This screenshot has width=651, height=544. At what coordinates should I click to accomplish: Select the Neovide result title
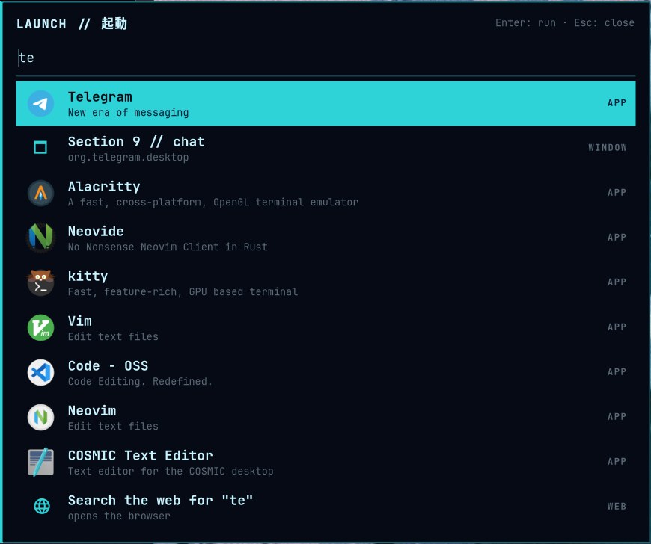[x=96, y=232]
